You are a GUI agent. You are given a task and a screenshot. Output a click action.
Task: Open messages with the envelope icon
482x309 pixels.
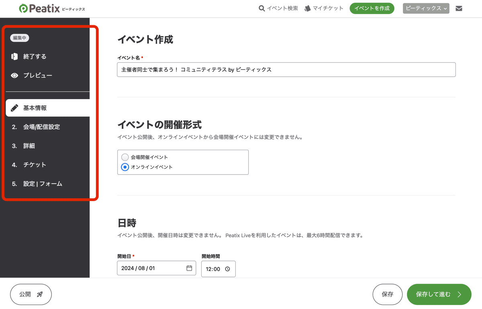pyautogui.click(x=459, y=8)
